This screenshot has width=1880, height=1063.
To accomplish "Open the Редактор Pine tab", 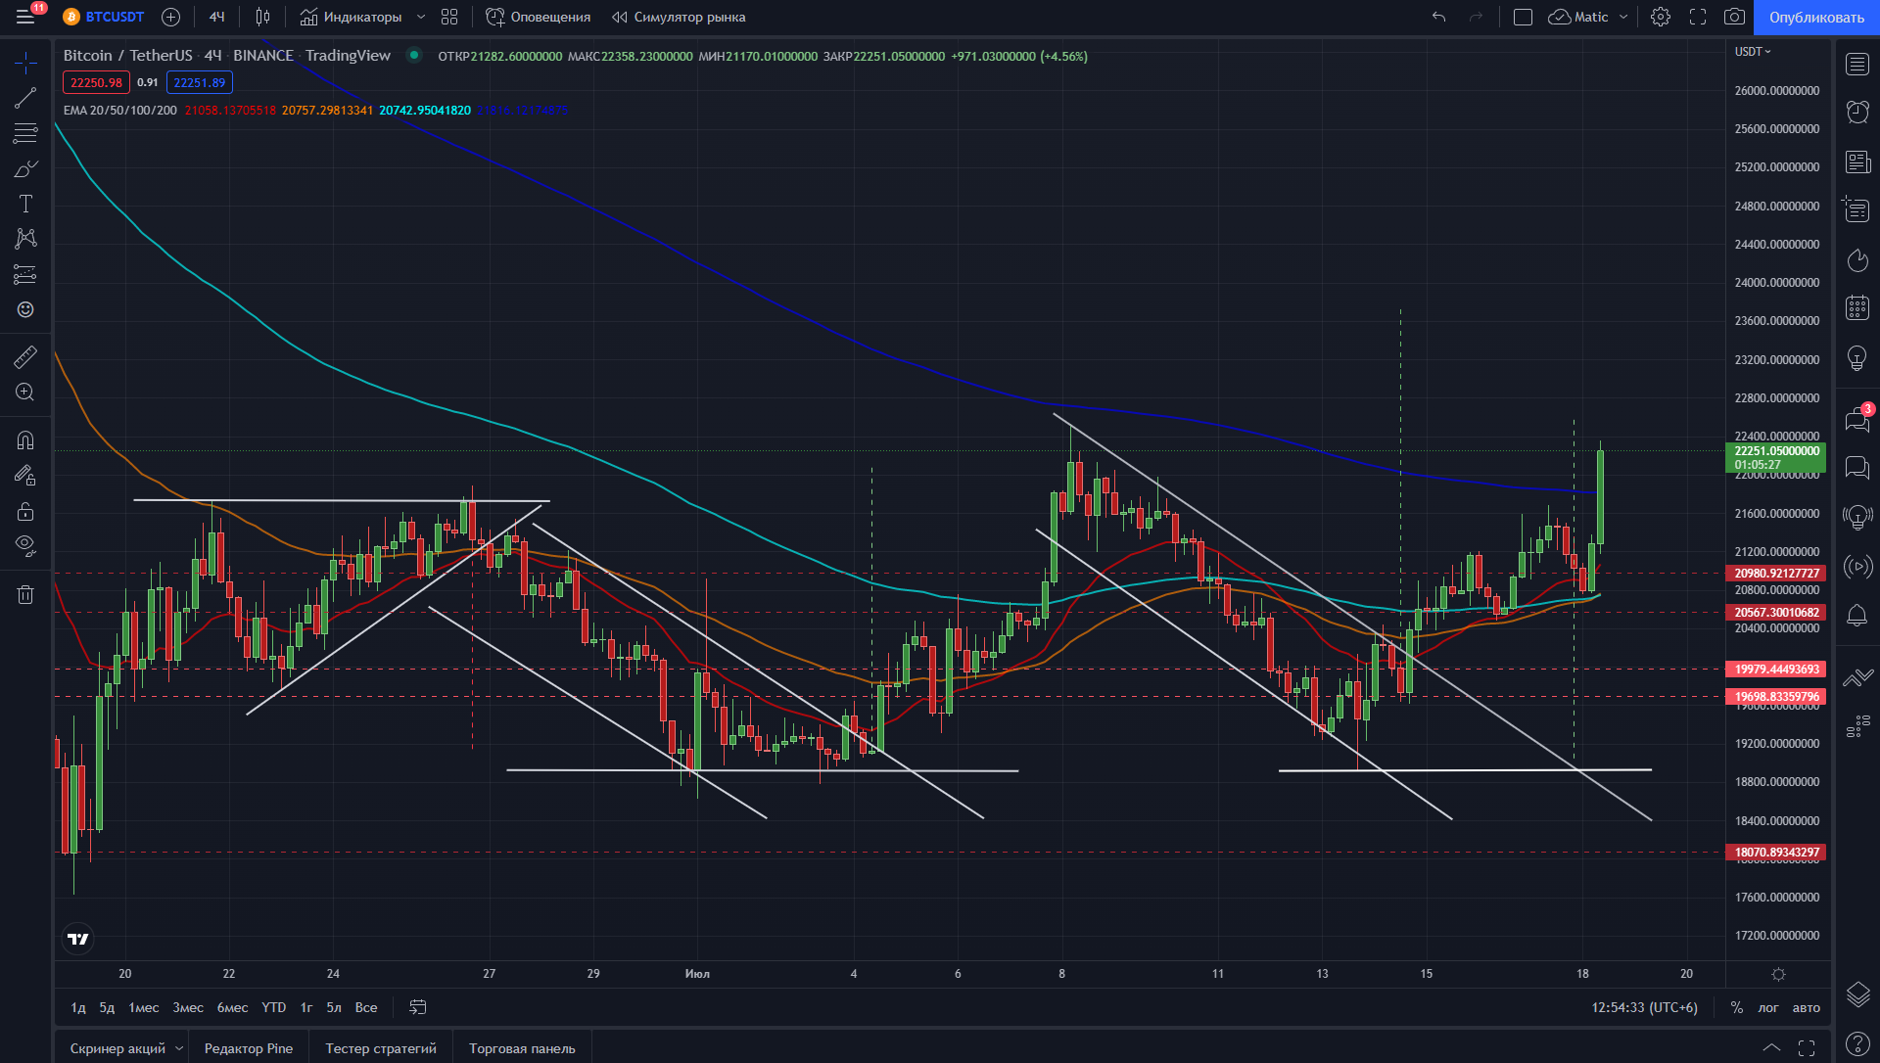I will (x=248, y=1048).
